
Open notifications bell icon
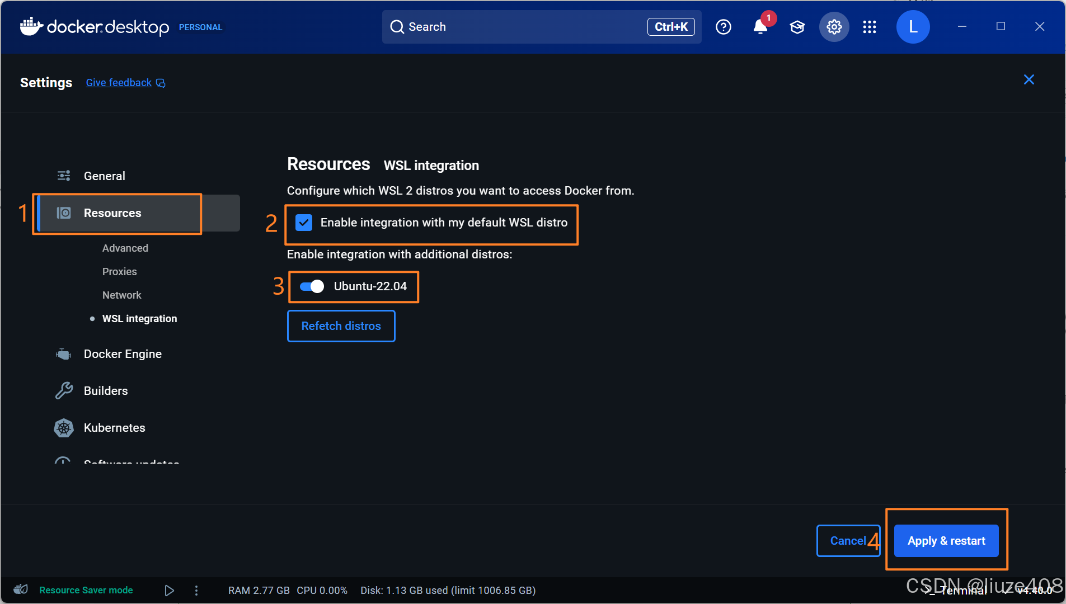[x=760, y=27]
